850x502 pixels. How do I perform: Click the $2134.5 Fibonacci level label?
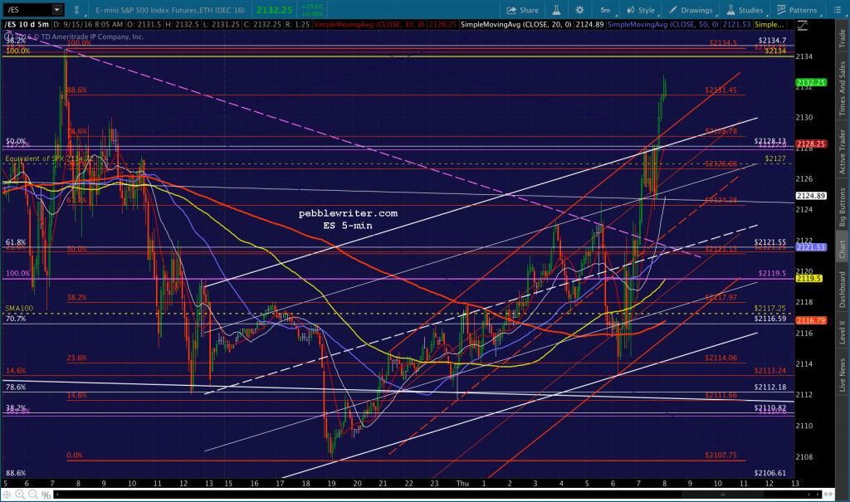[723, 42]
